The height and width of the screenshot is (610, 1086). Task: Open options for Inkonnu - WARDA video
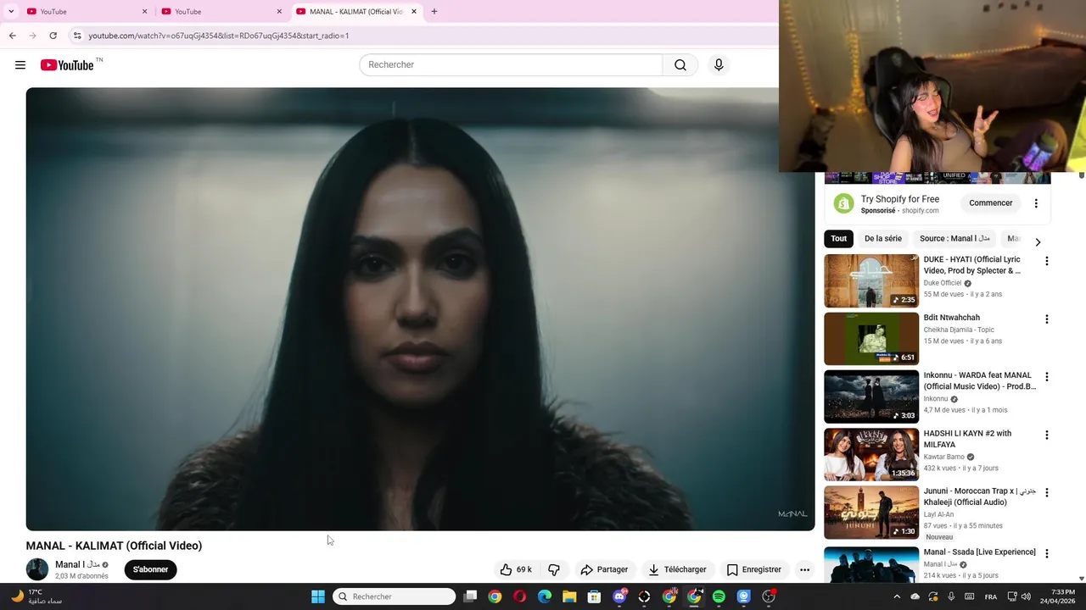tap(1046, 377)
